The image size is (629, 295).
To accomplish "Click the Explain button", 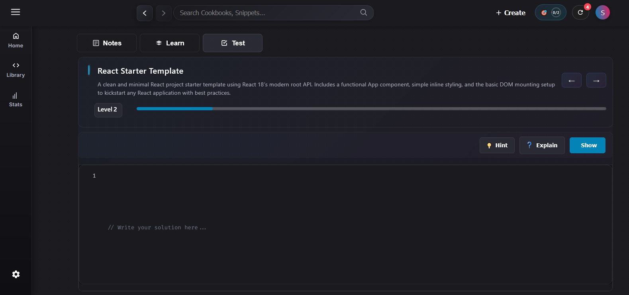I will (542, 145).
